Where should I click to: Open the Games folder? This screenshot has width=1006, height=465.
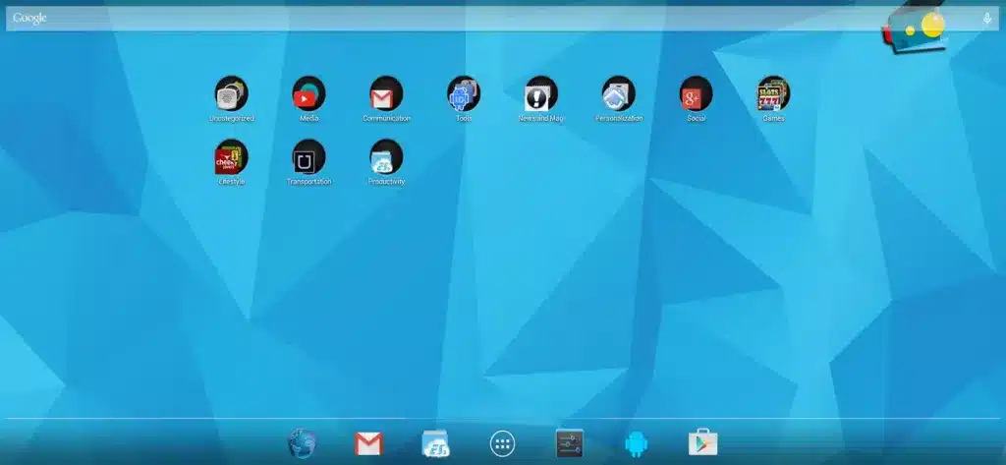click(773, 94)
